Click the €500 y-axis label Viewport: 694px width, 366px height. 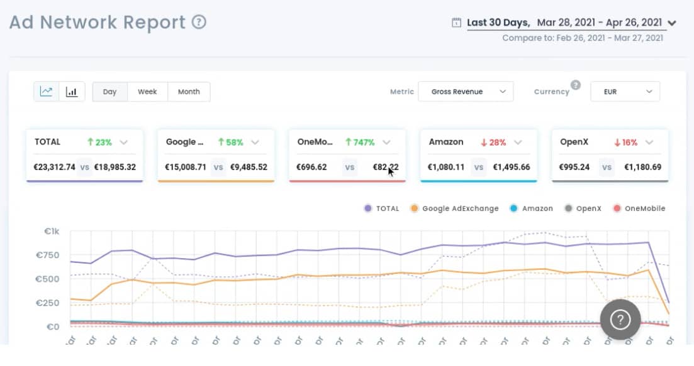pyautogui.click(x=47, y=279)
